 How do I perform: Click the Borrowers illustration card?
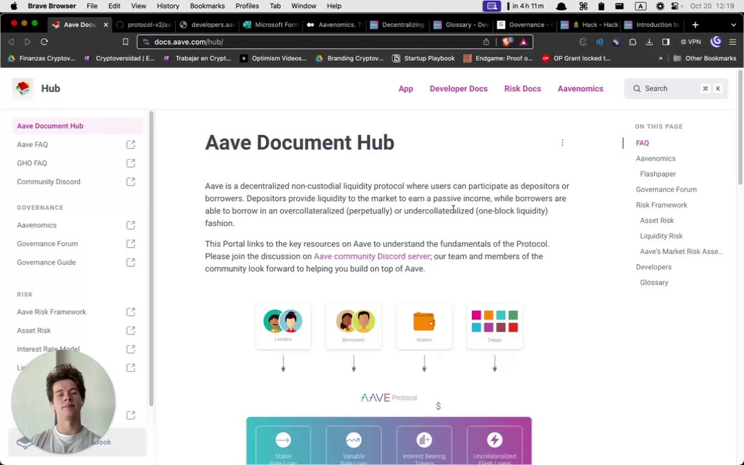click(x=353, y=326)
